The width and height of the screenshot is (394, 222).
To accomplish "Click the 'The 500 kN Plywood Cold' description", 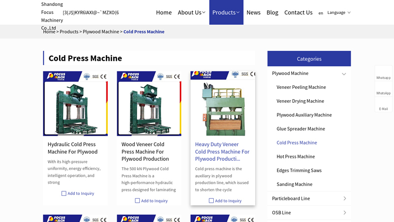I will 149,179.
